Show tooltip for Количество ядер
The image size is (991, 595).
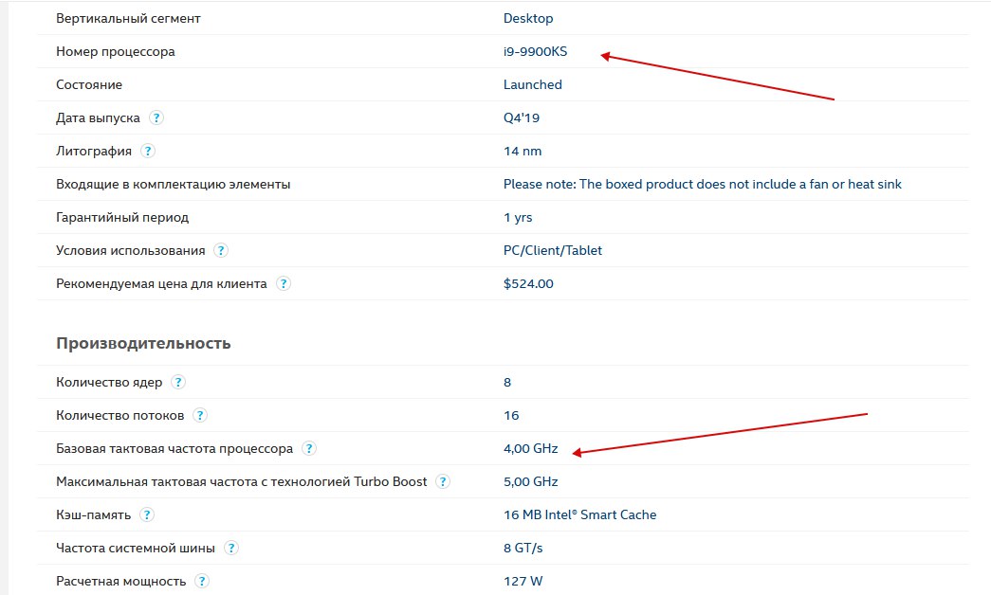point(178,382)
